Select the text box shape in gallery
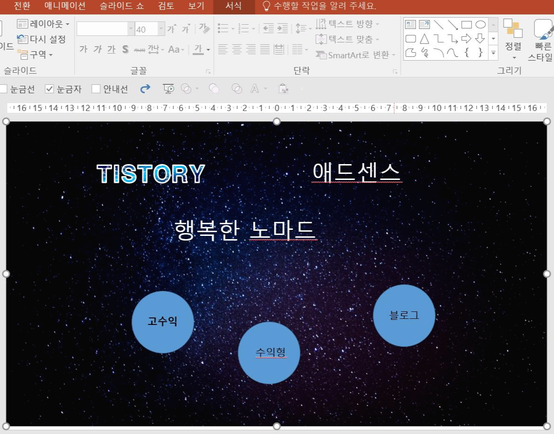Viewport: 554px width, 434px height. pos(410,24)
